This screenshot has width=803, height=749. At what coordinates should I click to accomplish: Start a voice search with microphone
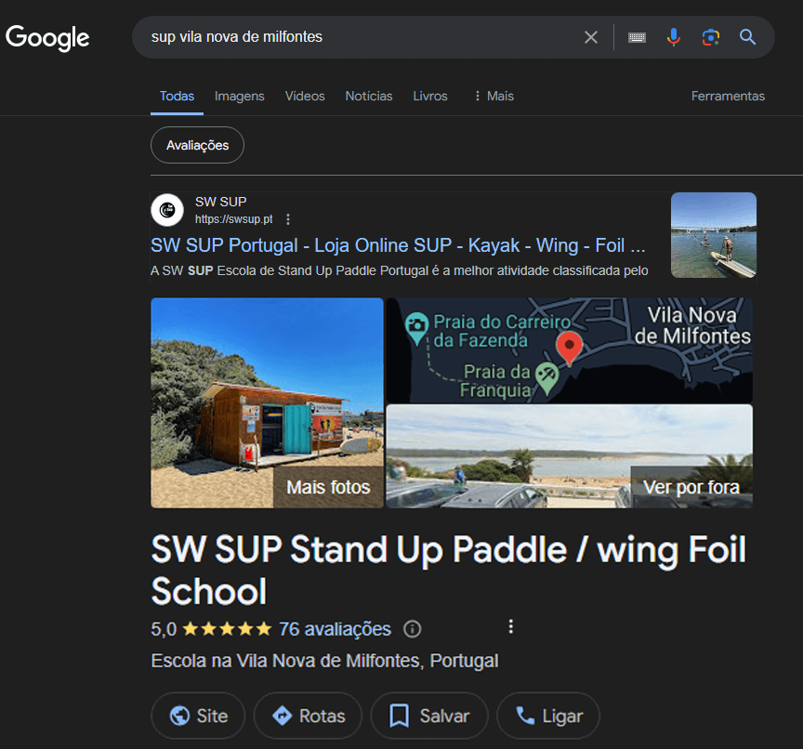pyautogui.click(x=674, y=37)
